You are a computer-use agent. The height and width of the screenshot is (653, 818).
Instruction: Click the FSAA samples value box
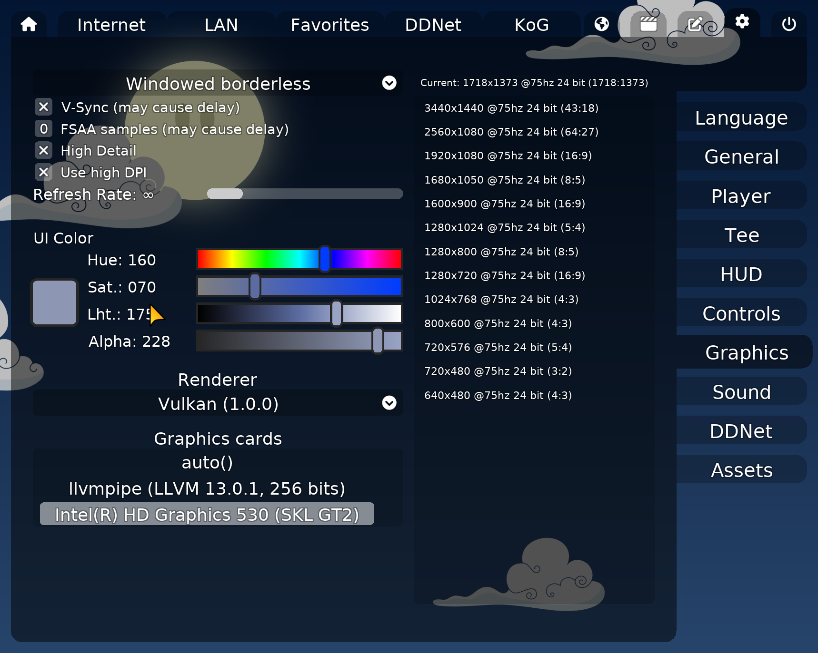[43, 129]
